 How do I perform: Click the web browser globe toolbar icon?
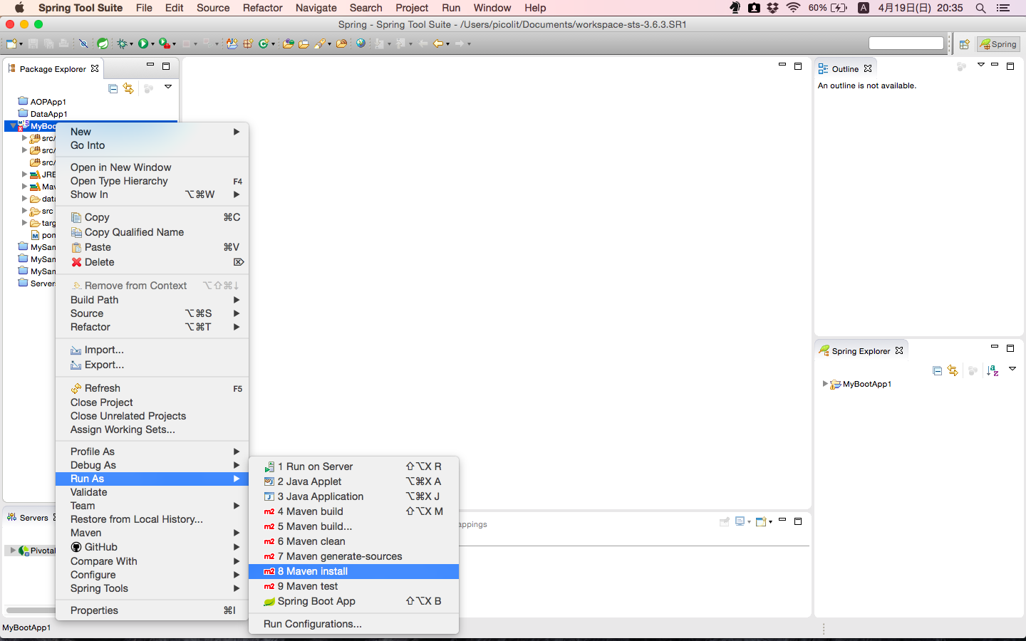[361, 44]
